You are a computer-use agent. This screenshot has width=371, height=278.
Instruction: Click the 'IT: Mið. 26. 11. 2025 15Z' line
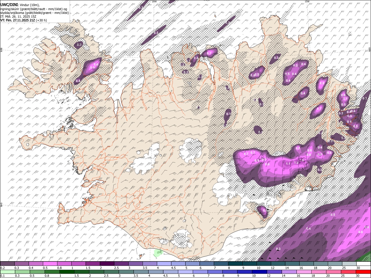18,17
